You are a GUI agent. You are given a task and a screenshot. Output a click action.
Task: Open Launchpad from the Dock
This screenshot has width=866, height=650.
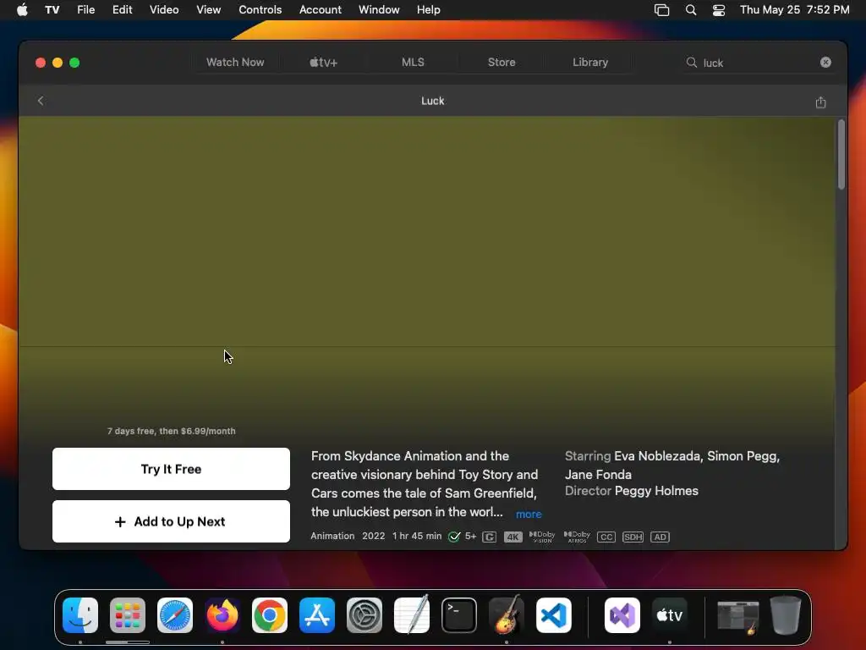click(128, 615)
